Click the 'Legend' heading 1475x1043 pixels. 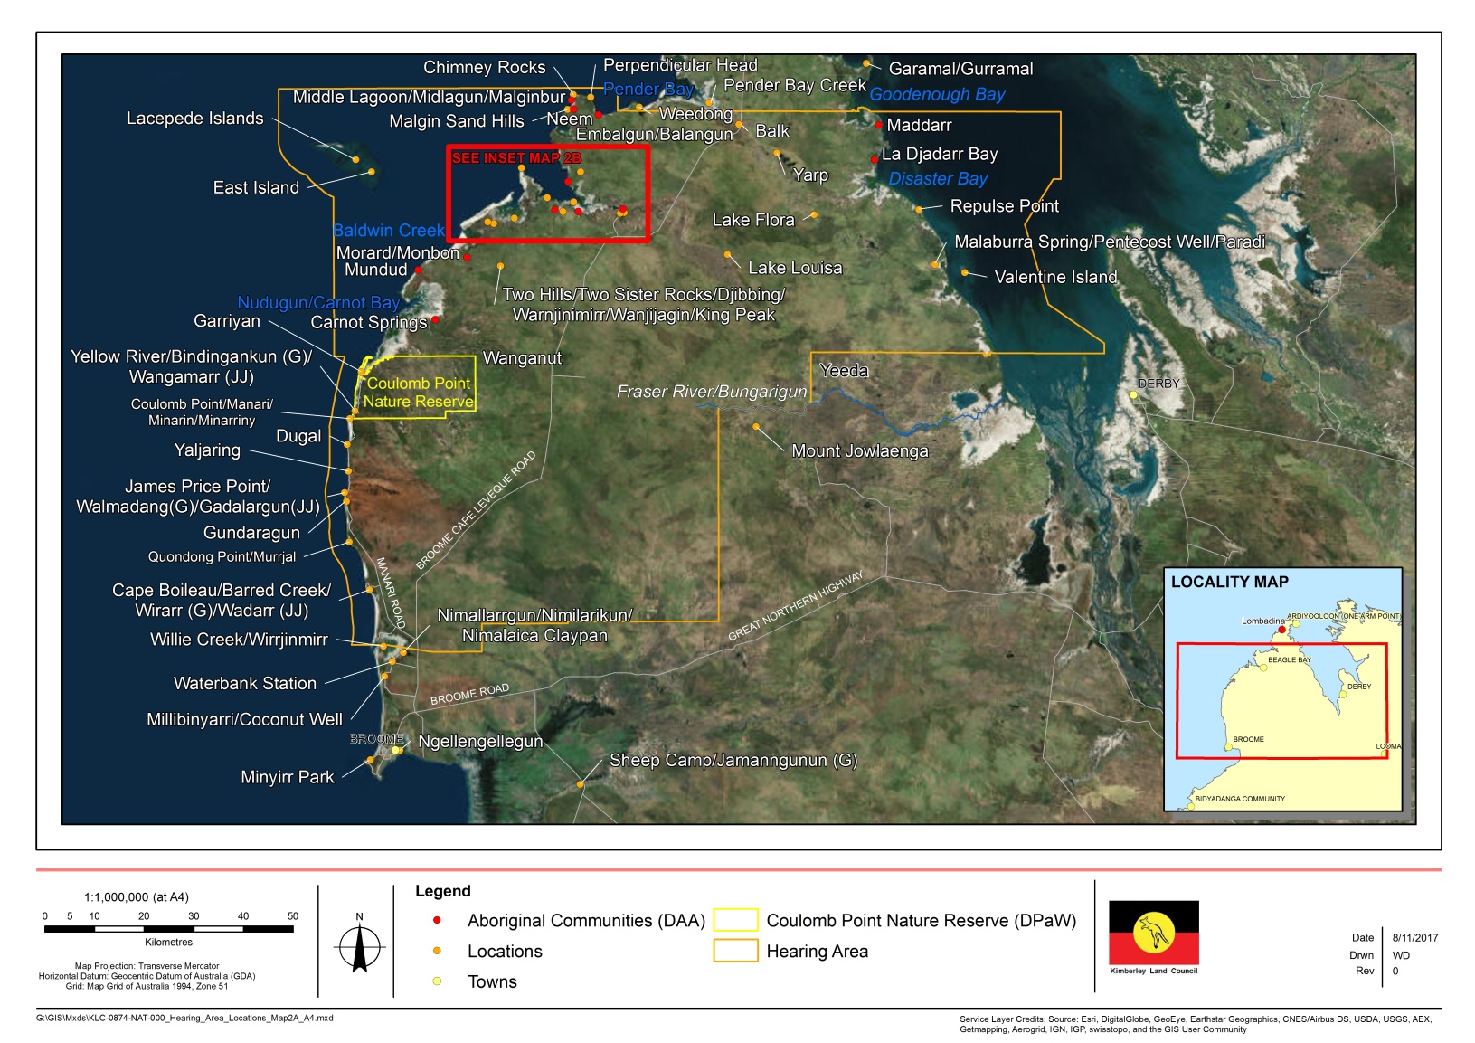[443, 891]
